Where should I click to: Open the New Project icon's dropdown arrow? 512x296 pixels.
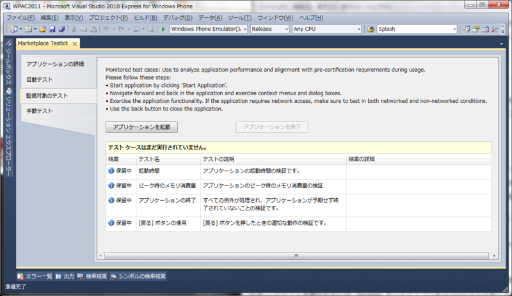click(20, 29)
